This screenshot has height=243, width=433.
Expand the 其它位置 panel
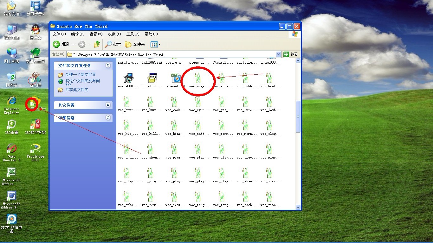(108, 105)
